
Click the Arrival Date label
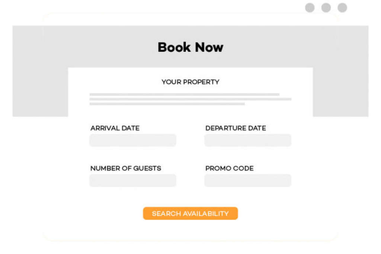[x=115, y=128]
